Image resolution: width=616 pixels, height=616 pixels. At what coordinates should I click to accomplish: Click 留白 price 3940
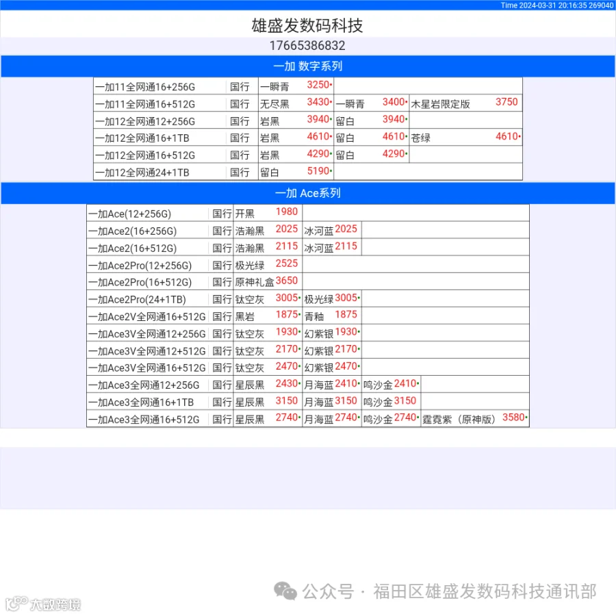tap(394, 119)
